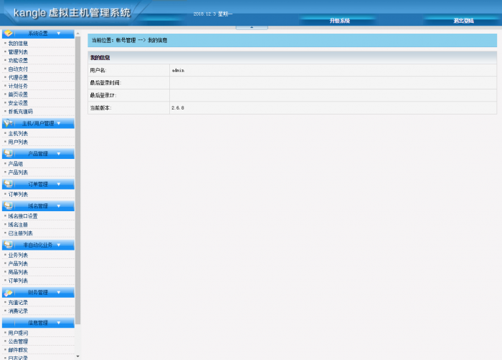Click the 非自动化业务 section icon
Viewport: 502px width, 360px height.
pyautogui.click(x=8, y=245)
